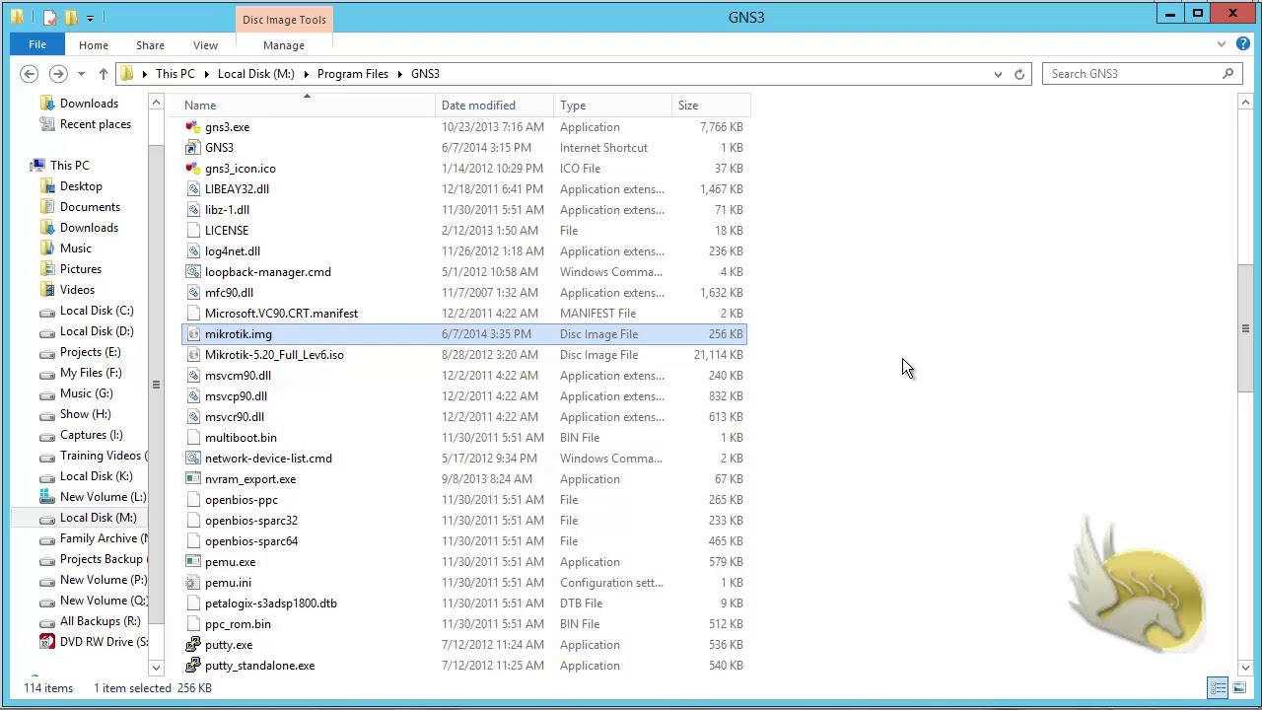
Task: Click the pemu.ini configuration file icon
Action: click(x=193, y=583)
